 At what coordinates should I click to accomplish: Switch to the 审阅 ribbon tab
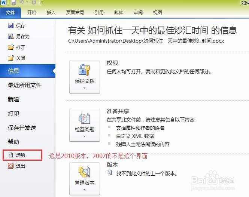pos(138,12)
